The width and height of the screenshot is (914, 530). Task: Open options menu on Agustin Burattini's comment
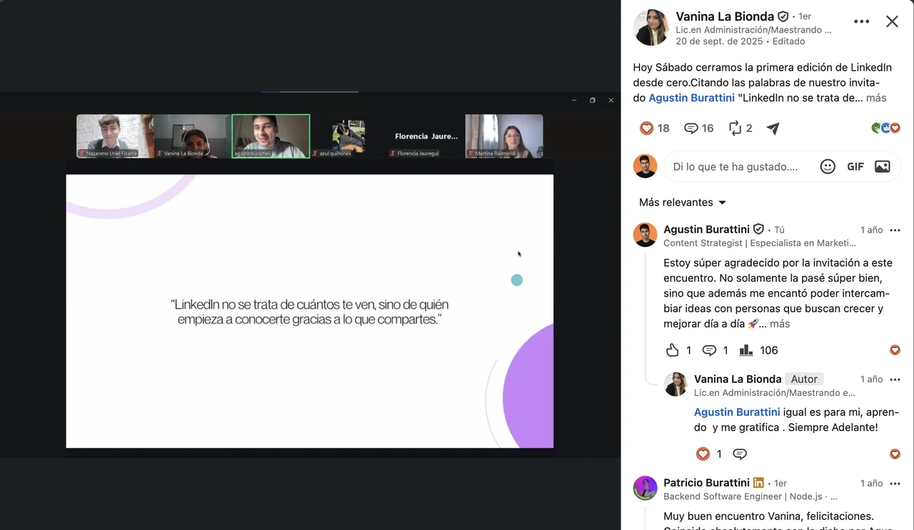895,230
